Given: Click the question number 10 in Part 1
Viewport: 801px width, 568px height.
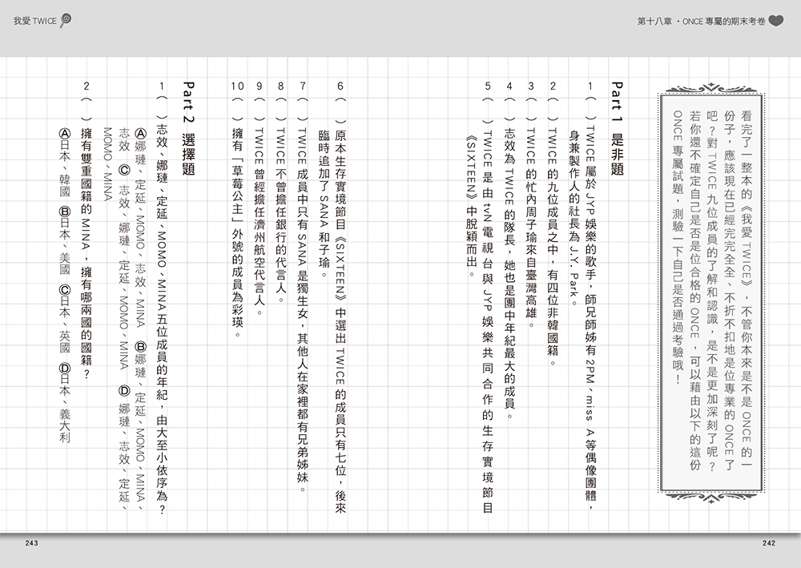Looking at the screenshot, I should point(238,86).
